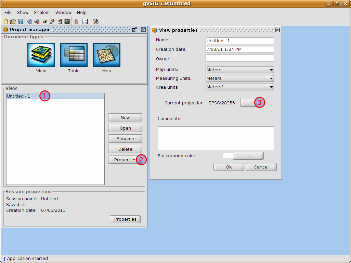Click the new project toolbar icon
The width and height of the screenshot is (351, 263).
[x=5, y=21]
